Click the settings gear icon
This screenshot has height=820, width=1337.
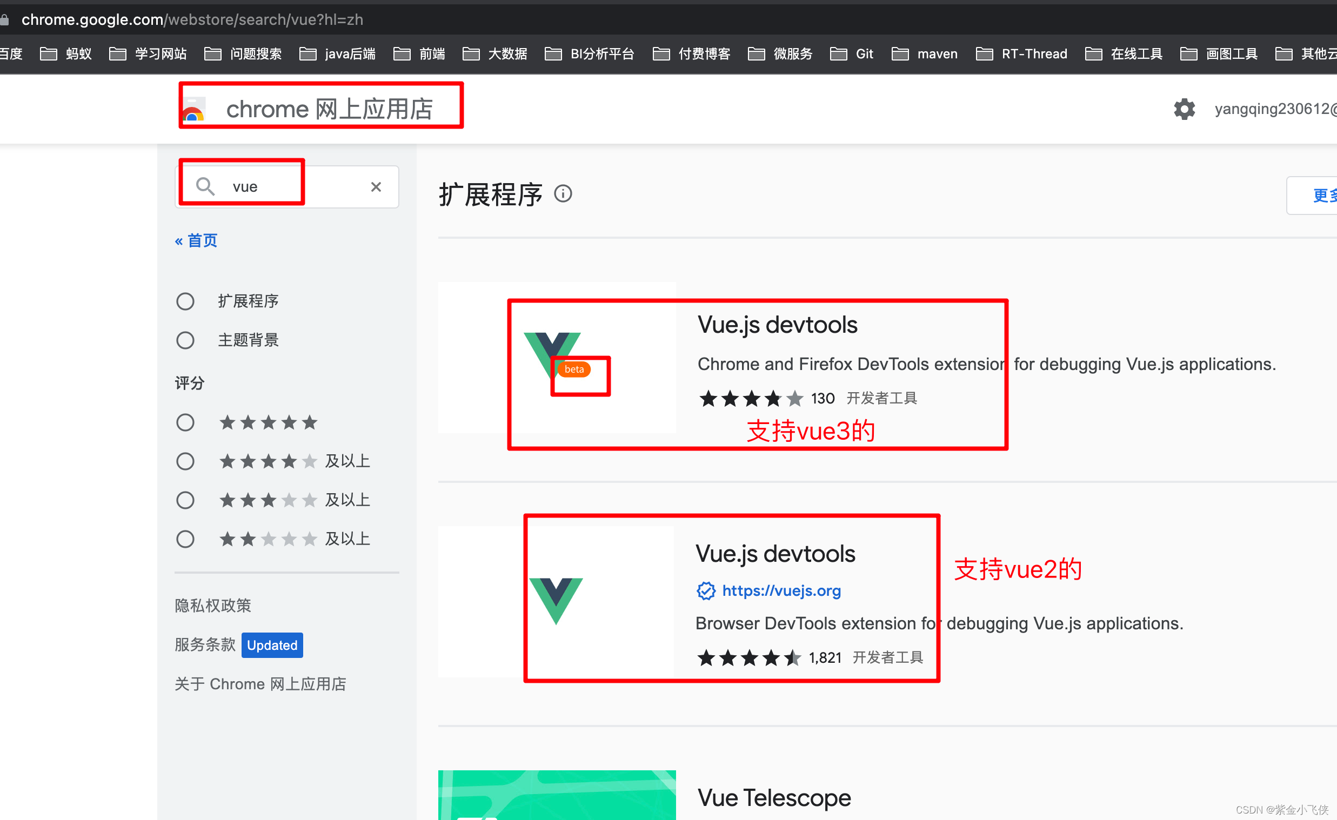[x=1184, y=109]
